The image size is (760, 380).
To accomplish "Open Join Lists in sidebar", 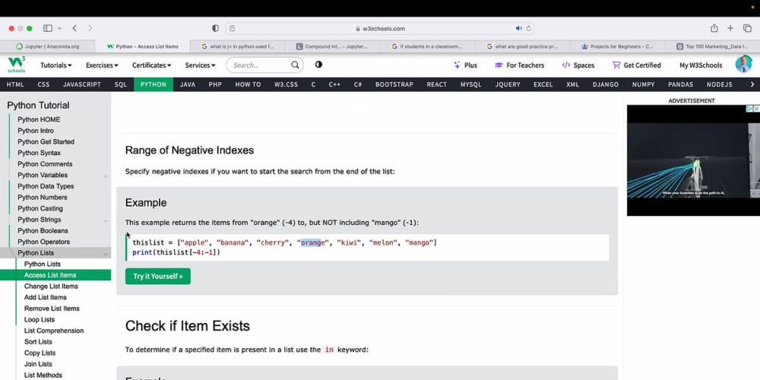I will pos(38,364).
